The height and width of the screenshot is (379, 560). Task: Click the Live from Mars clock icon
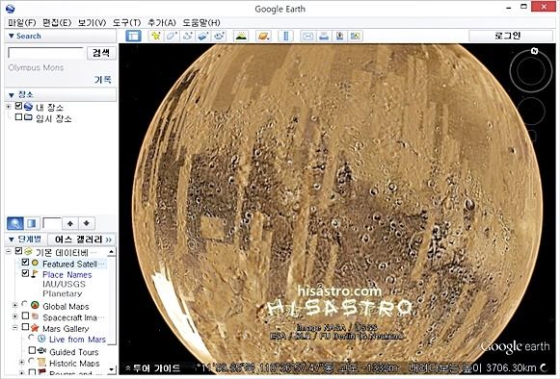(41, 339)
